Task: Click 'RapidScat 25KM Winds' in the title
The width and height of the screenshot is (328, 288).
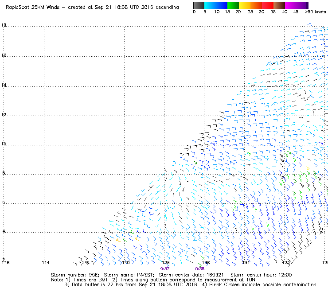Action: click(33, 8)
